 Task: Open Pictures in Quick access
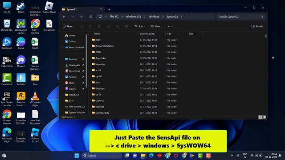point(73,77)
